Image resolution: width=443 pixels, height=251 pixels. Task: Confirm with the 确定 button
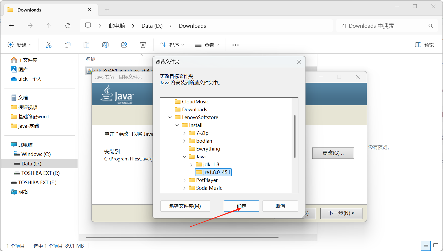pos(242,206)
